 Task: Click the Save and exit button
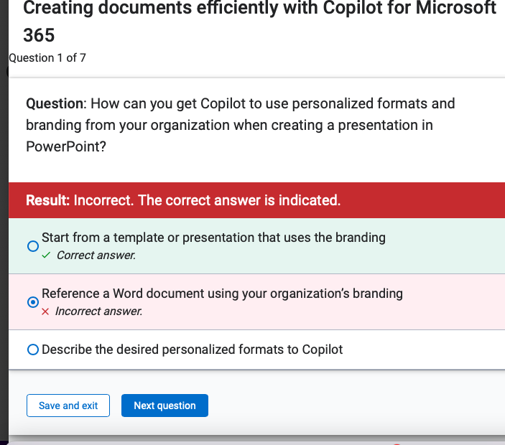click(68, 406)
